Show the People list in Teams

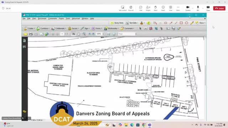148,8
